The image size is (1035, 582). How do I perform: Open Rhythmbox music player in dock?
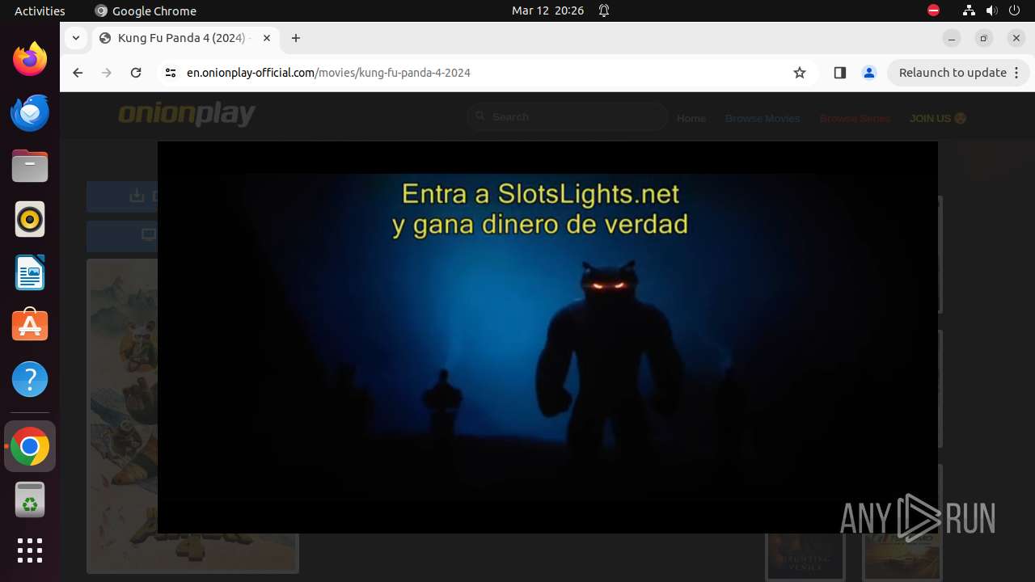(x=30, y=219)
